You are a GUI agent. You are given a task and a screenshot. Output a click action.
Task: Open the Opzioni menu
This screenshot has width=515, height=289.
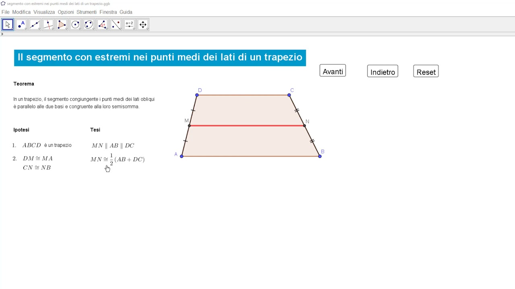pos(66,12)
